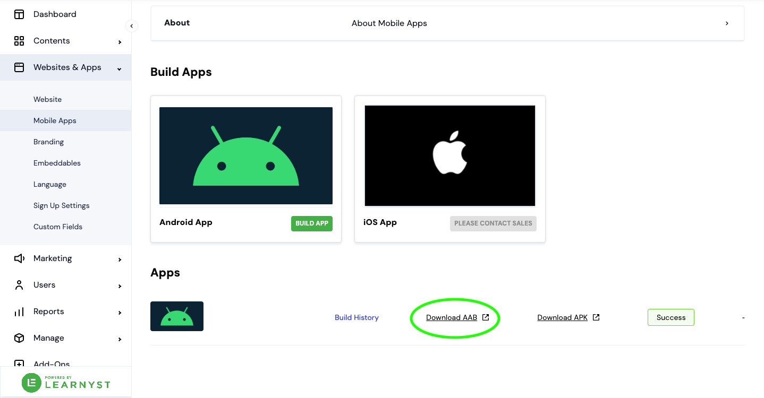Image resolution: width=764 pixels, height=398 pixels.
Task: Click the Websites & Apps window icon
Action: (x=19, y=67)
